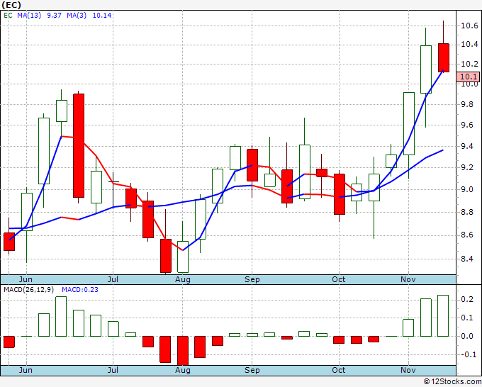
Task: Click the last red candlestick in November
Action: [x=444, y=58]
